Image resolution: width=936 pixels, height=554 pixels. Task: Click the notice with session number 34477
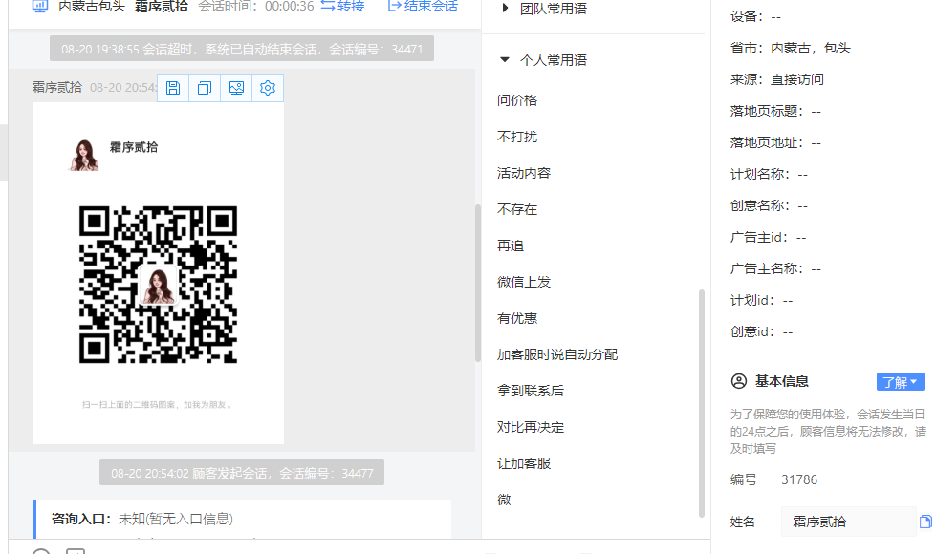tap(242, 473)
